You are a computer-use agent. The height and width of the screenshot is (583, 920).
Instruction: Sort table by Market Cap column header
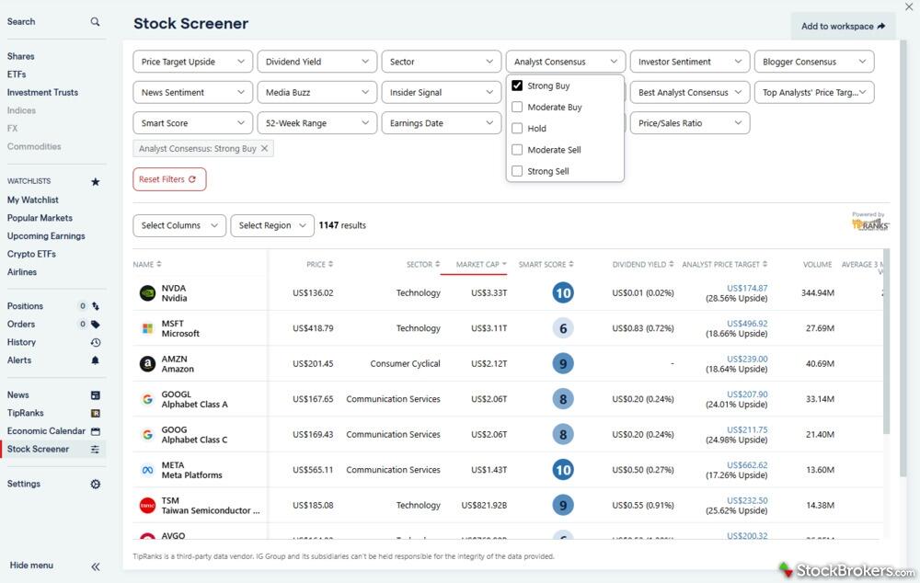coord(477,265)
